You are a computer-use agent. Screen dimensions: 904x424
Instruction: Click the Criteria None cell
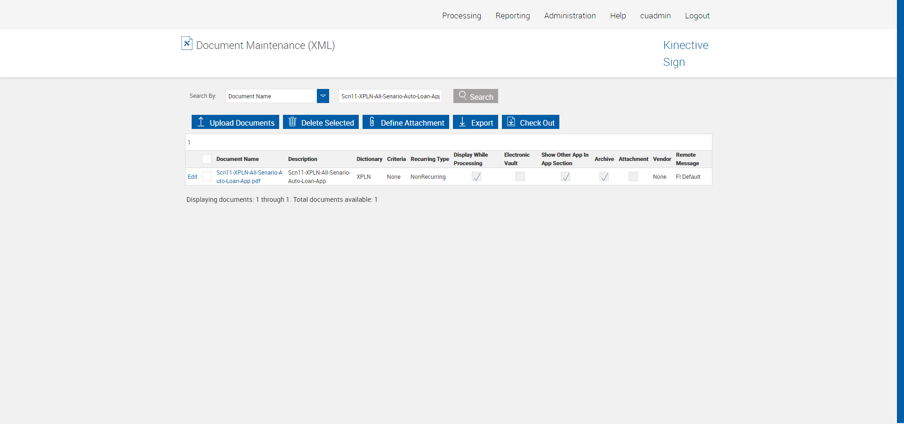pos(394,177)
